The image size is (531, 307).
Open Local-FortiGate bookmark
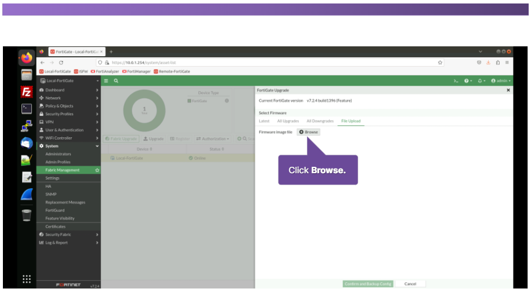[x=55, y=71]
